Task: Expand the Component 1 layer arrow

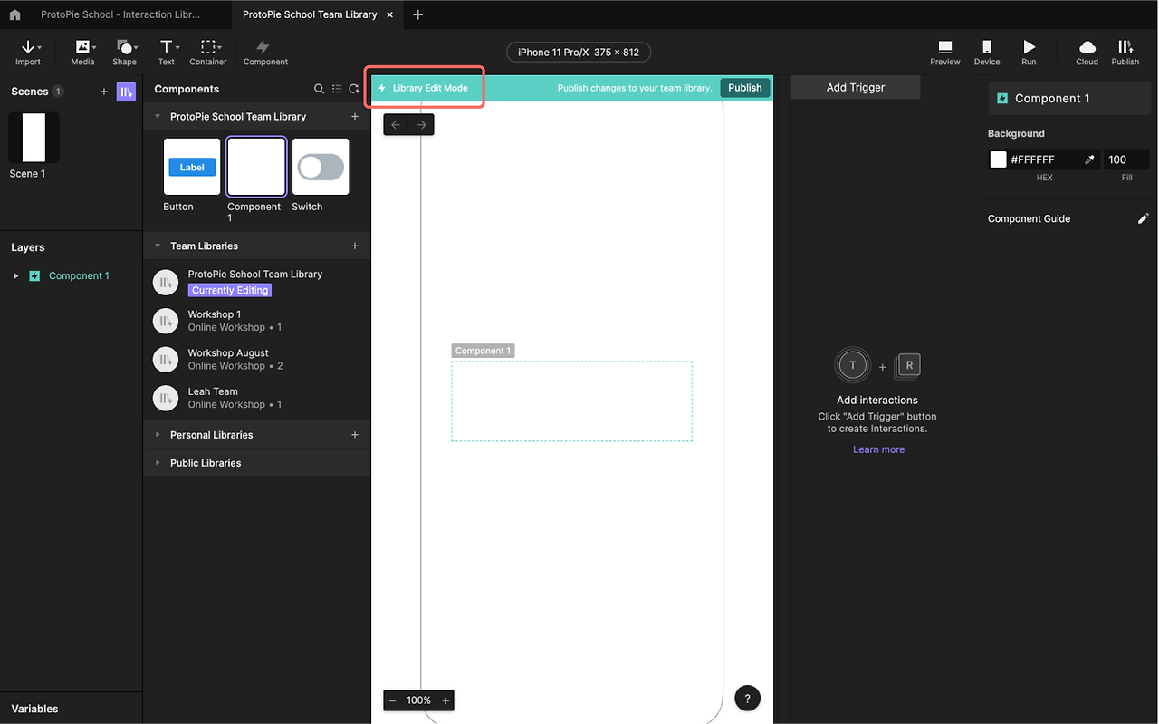Action: tap(15, 276)
